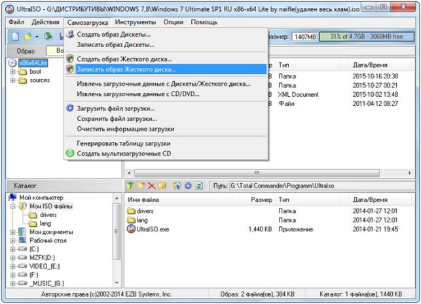The width and height of the screenshot is (421, 304).
Task: Choose Загрузить файл загрузки menu item
Action: point(166,109)
